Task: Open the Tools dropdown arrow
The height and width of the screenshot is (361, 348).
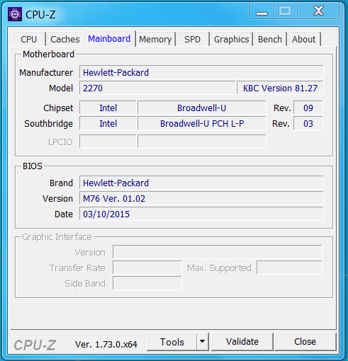Action: point(202,341)
